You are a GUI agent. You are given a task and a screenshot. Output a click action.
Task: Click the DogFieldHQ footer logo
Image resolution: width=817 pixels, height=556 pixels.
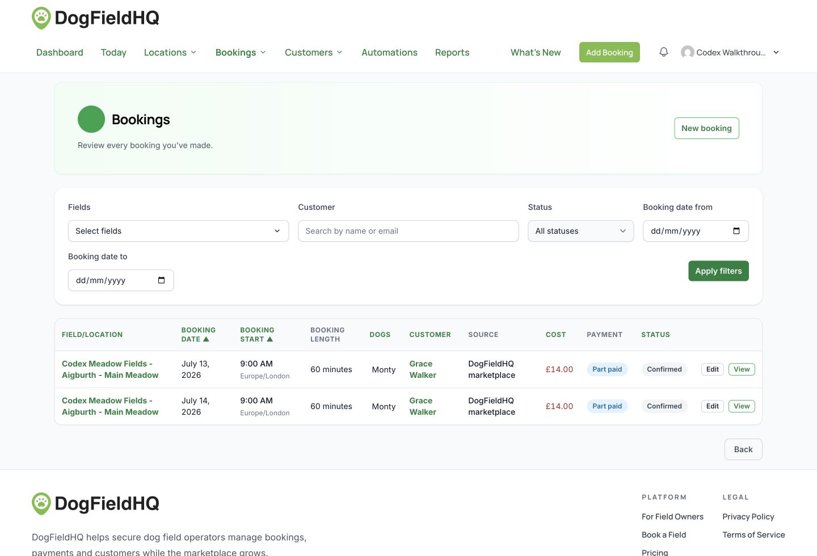click(95, 503)
